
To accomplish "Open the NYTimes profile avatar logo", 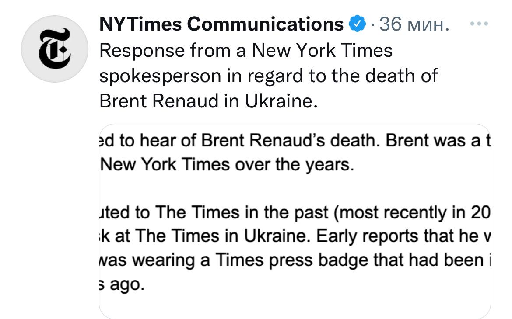I will 55,49.
